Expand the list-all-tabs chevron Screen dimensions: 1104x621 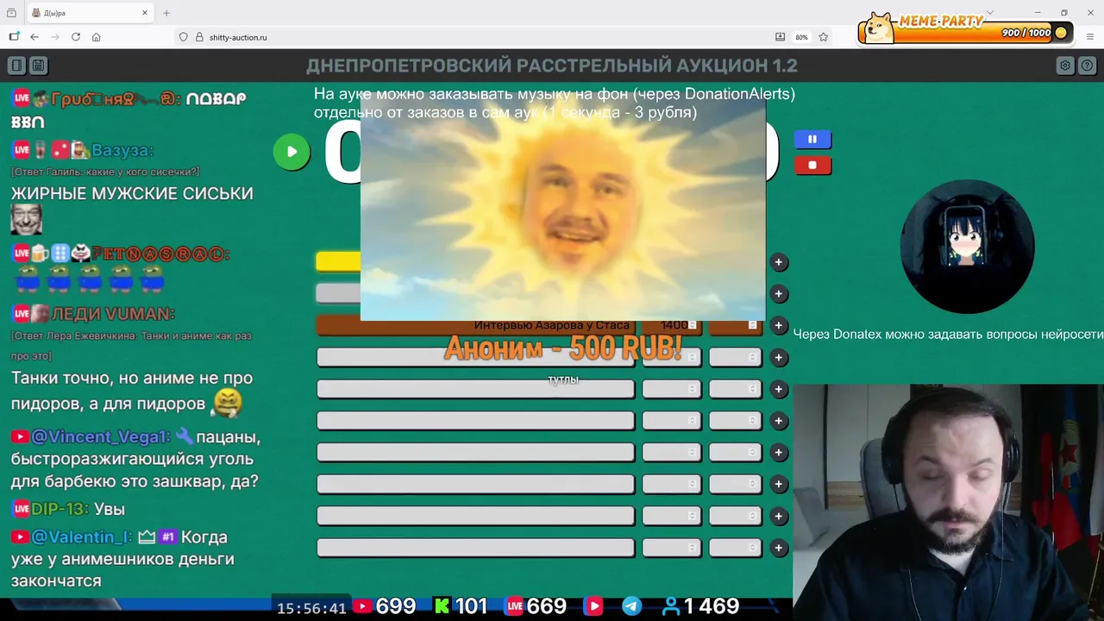(x=990, y=13)
